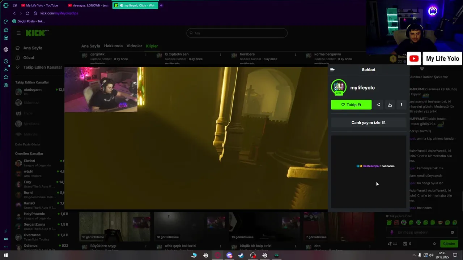Screen dimensions: 463x260
Task: Switch to Videolar channel tab
Action: click(134, 46)
